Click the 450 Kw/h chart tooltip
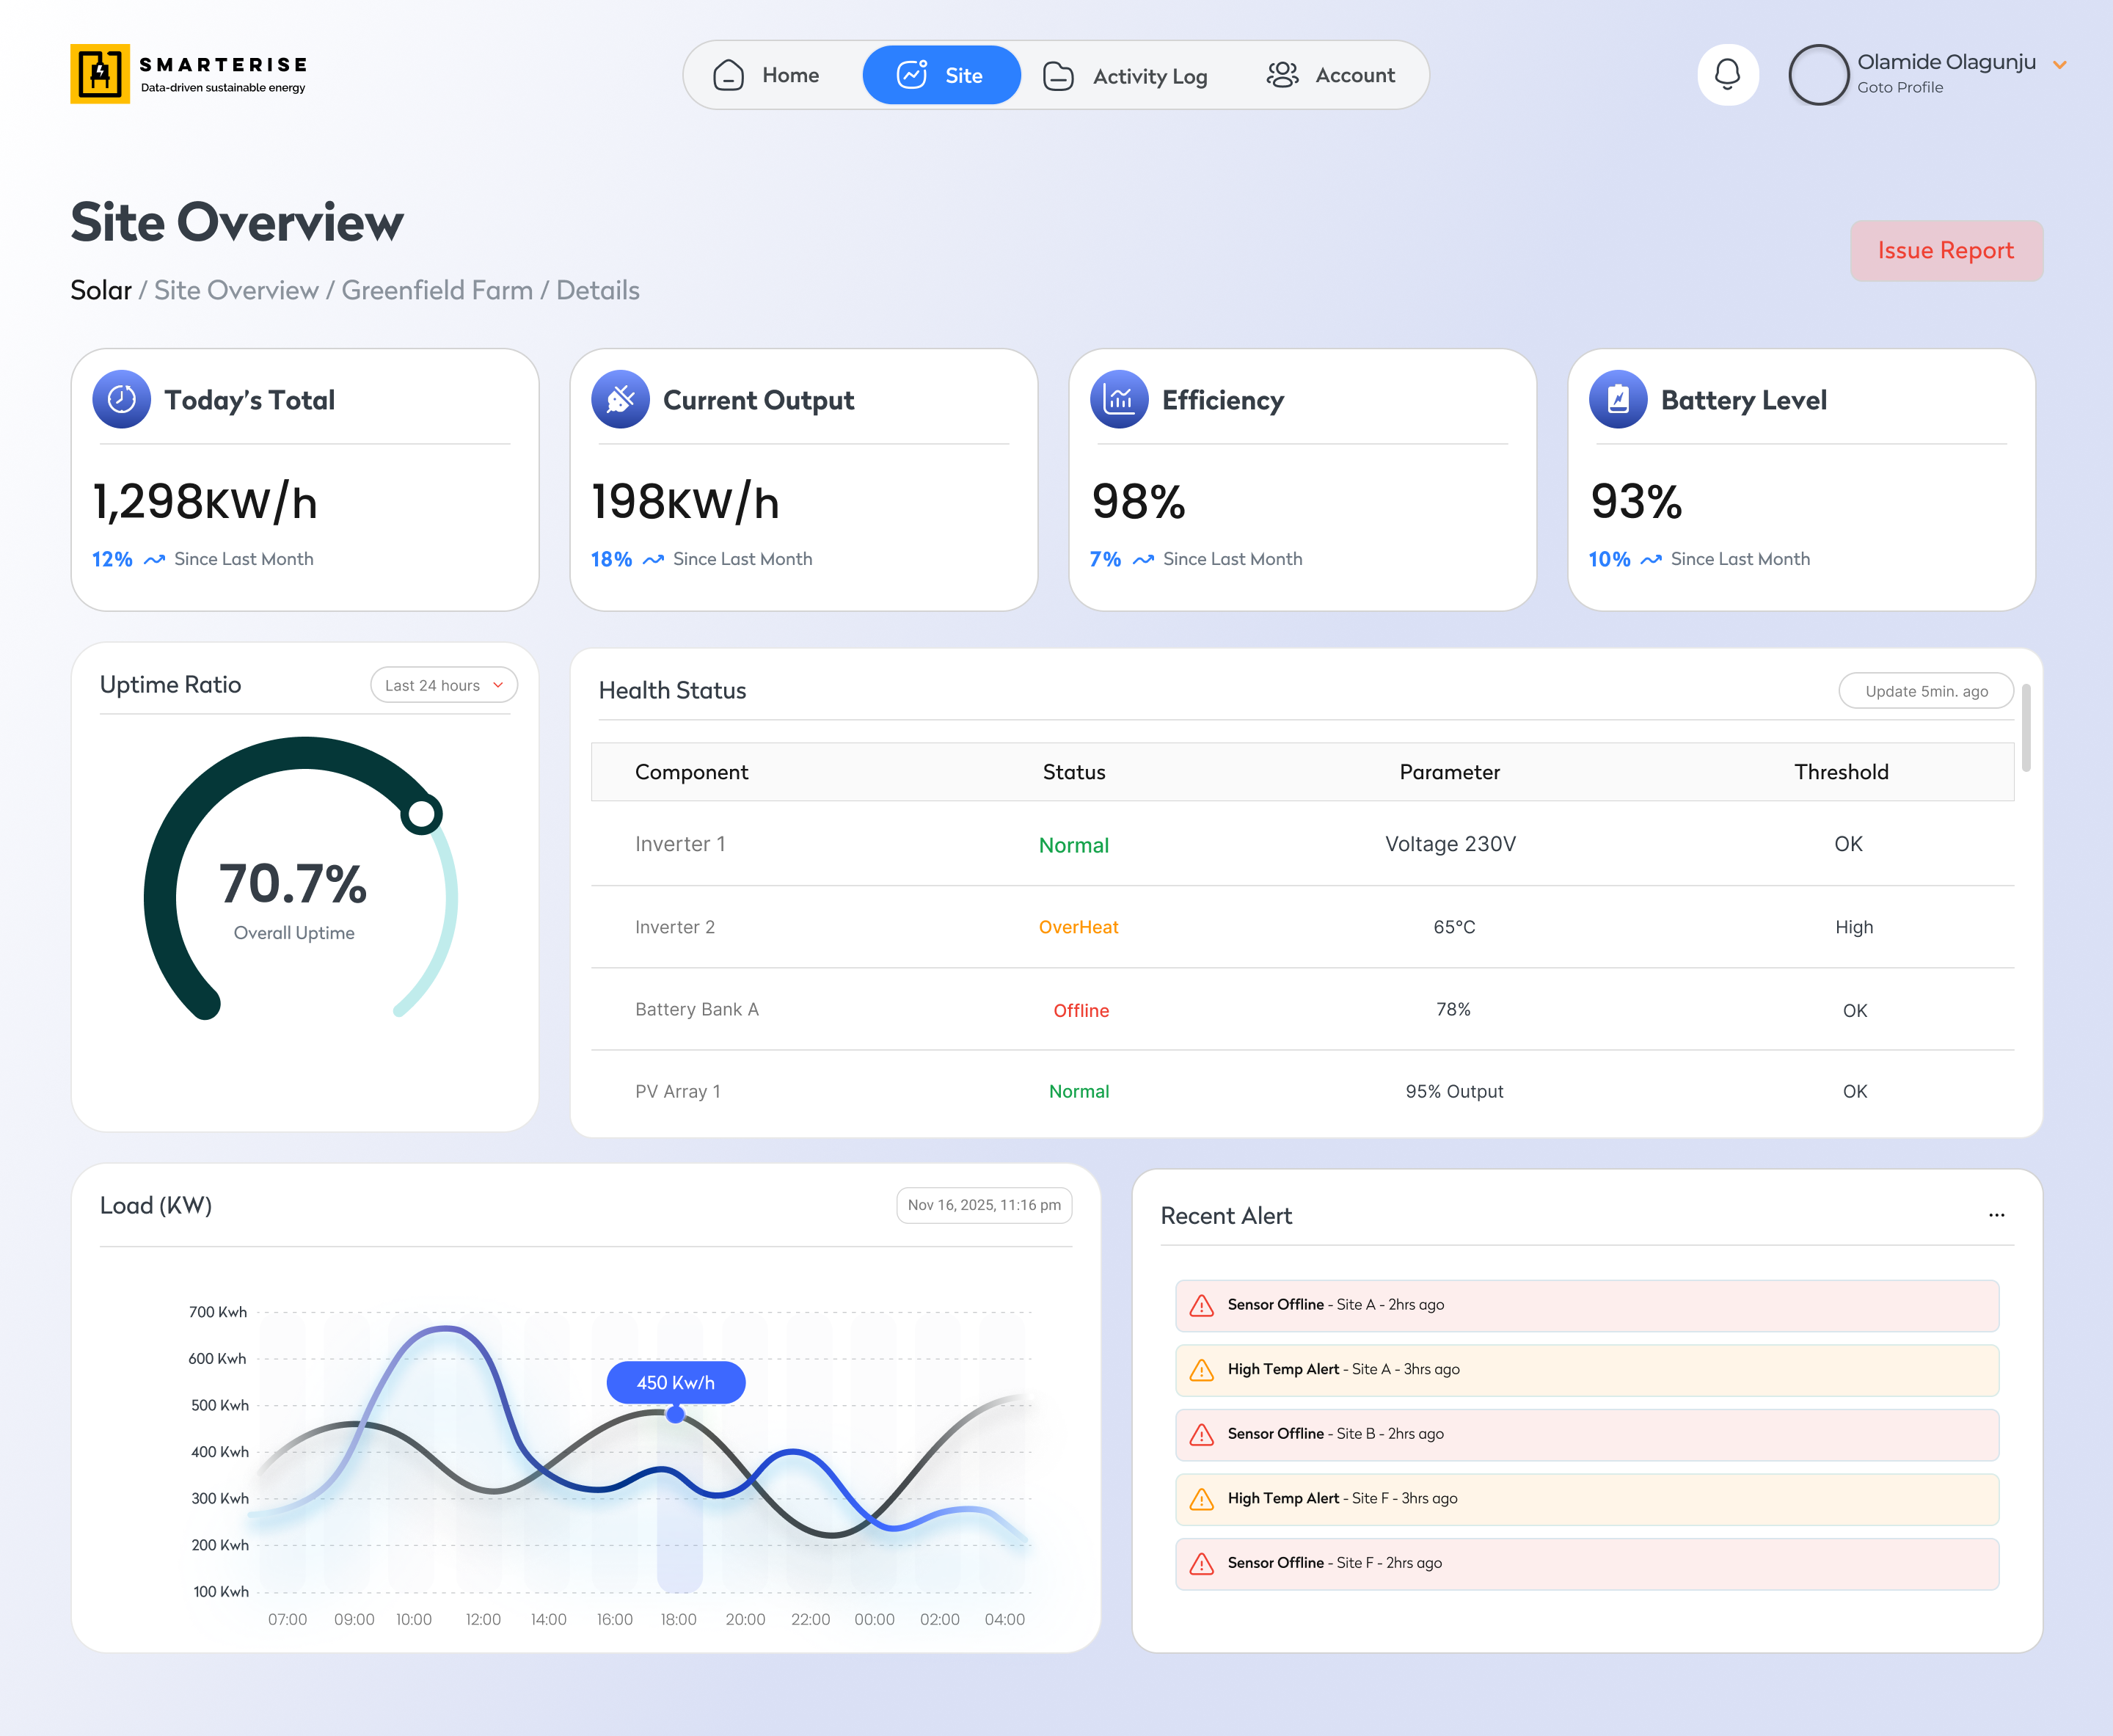 pyautogui.click(x=676, y=1382)
